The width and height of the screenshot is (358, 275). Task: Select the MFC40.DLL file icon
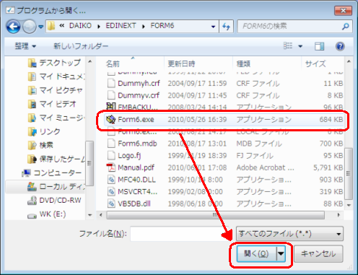click(111, 180)
